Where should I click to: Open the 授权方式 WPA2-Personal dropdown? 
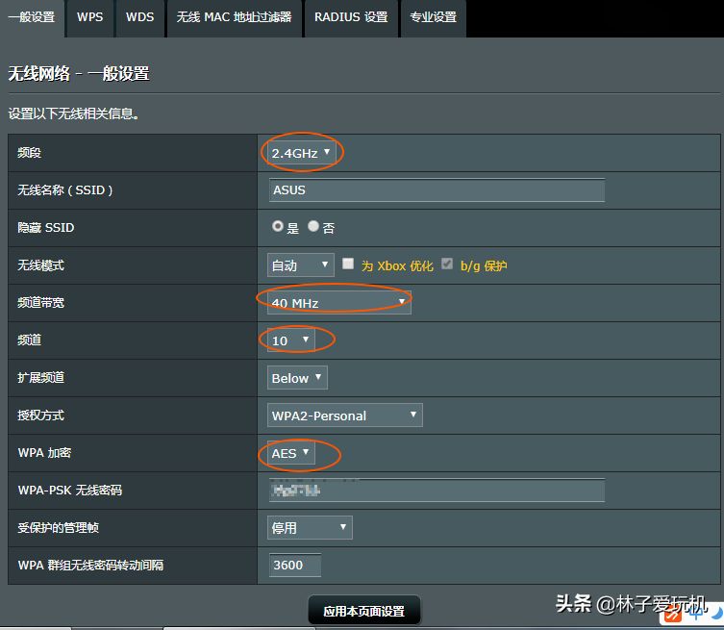coord(345,416)
